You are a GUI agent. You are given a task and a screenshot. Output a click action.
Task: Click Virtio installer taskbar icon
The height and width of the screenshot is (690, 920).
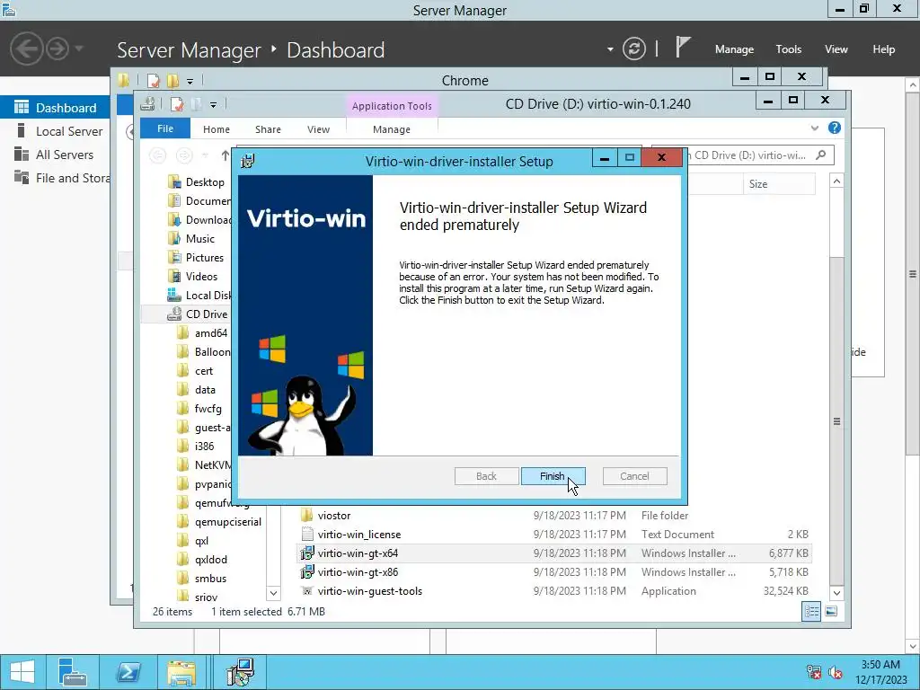[x=240, y=672]
